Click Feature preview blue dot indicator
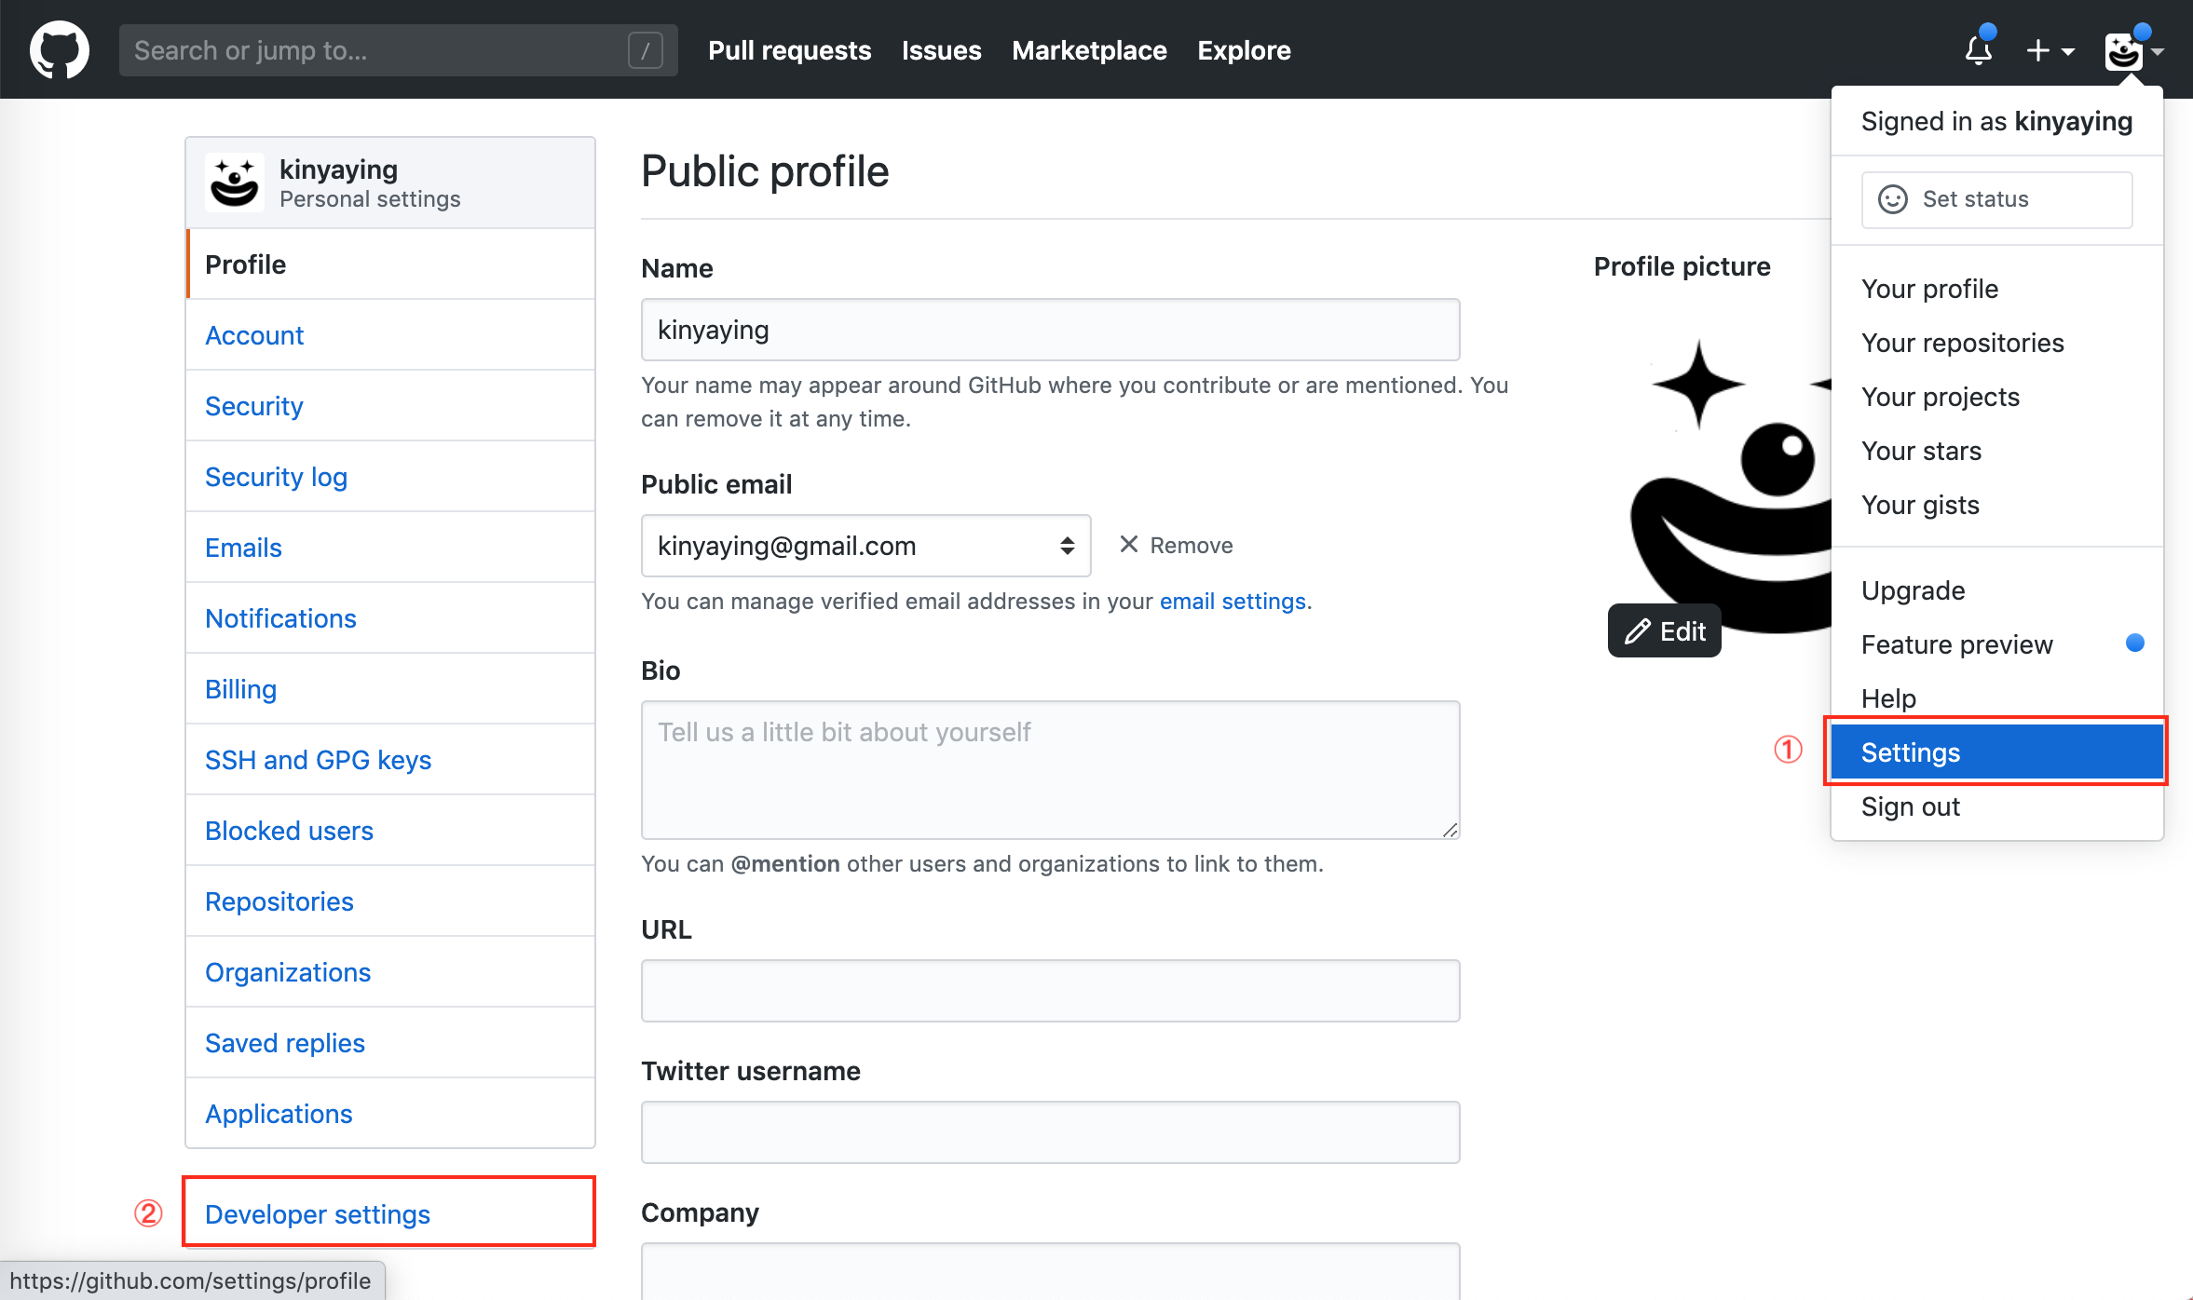 (2134, 643)
